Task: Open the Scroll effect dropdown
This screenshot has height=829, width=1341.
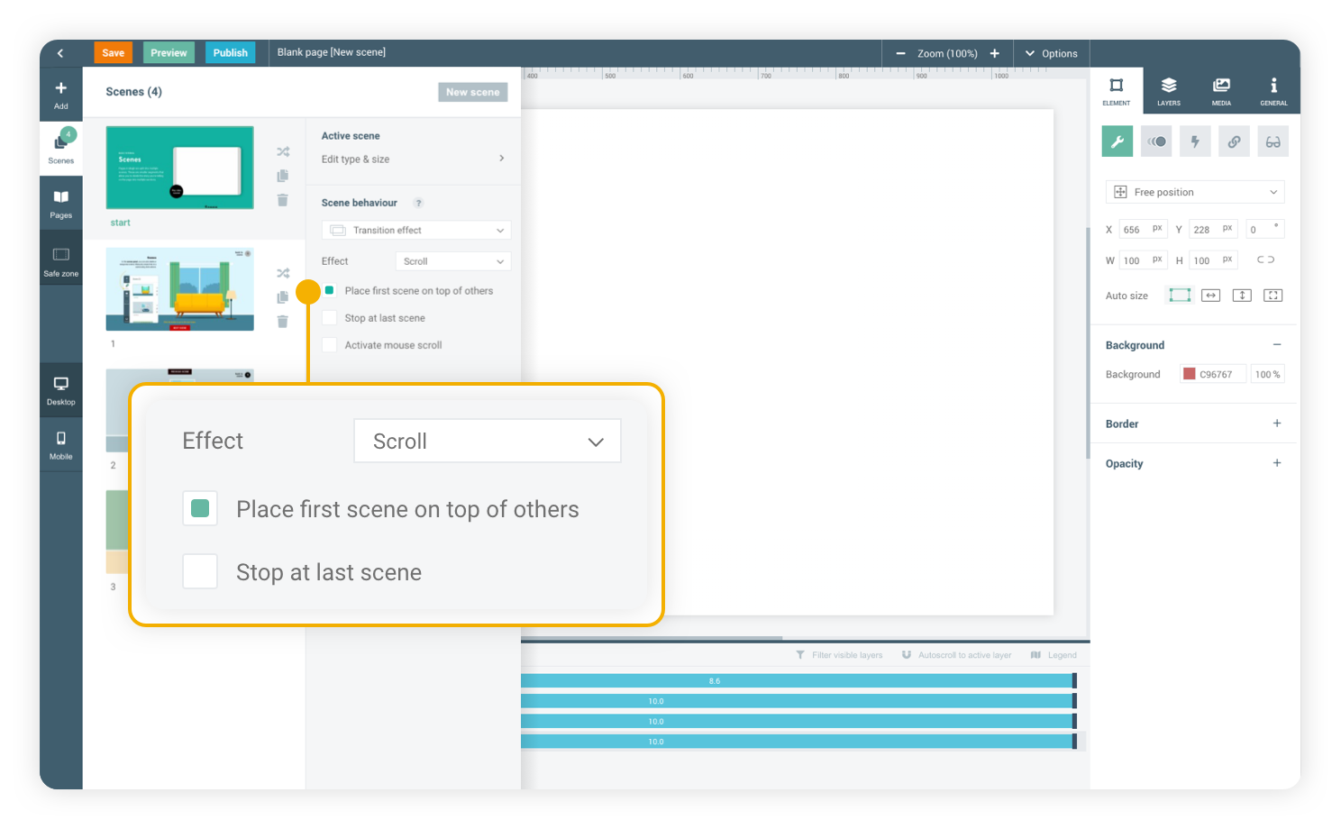Action: (x=452, y=261)
